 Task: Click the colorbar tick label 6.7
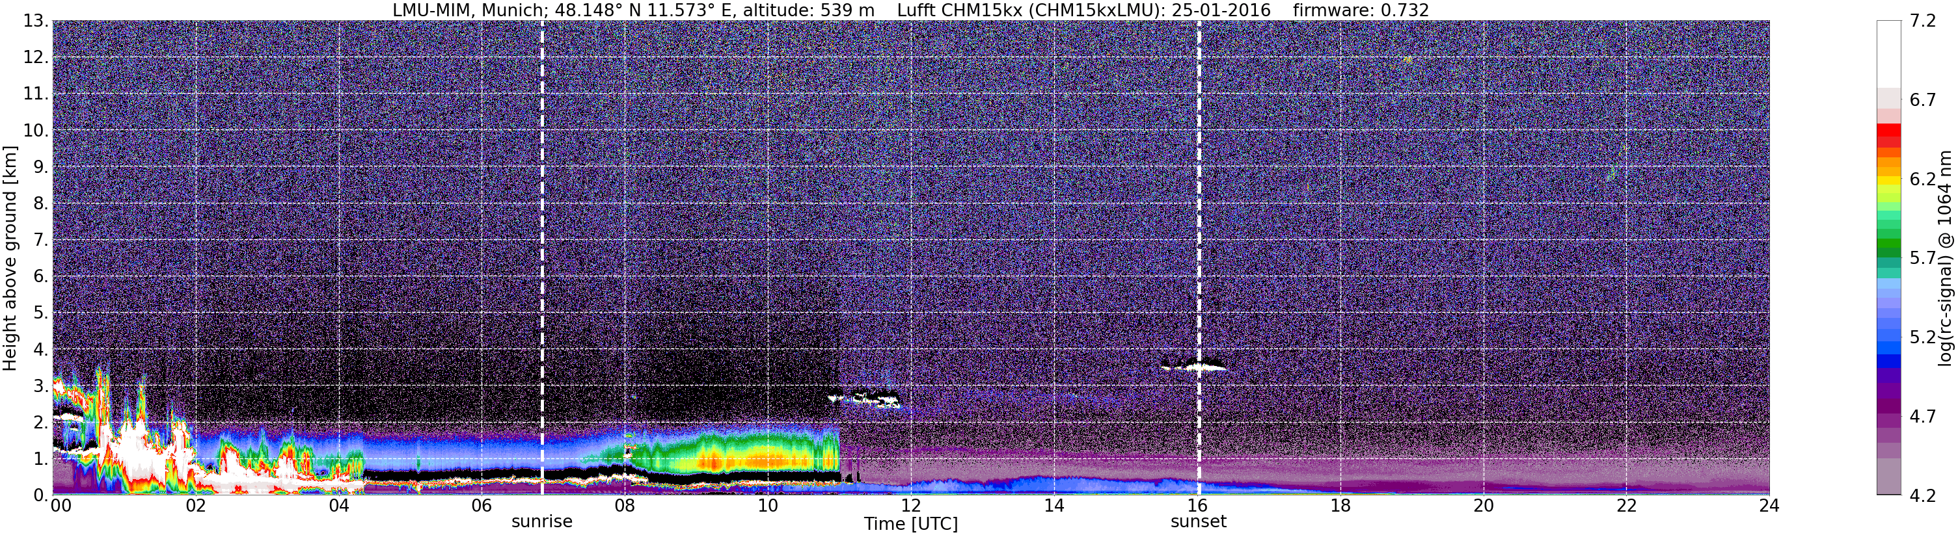pyautogui.click(x=1923, y=99)
